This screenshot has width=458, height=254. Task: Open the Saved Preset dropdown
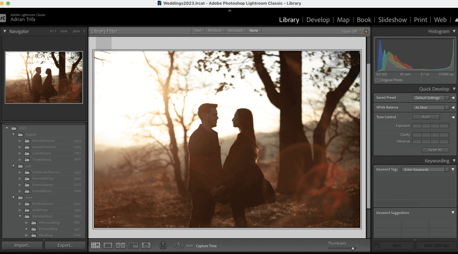[431, 98]
